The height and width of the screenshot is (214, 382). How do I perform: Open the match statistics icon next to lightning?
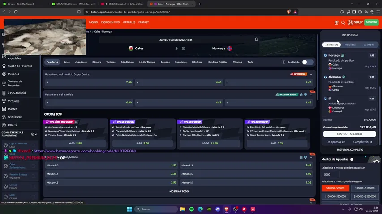click(x=183, y=49)
